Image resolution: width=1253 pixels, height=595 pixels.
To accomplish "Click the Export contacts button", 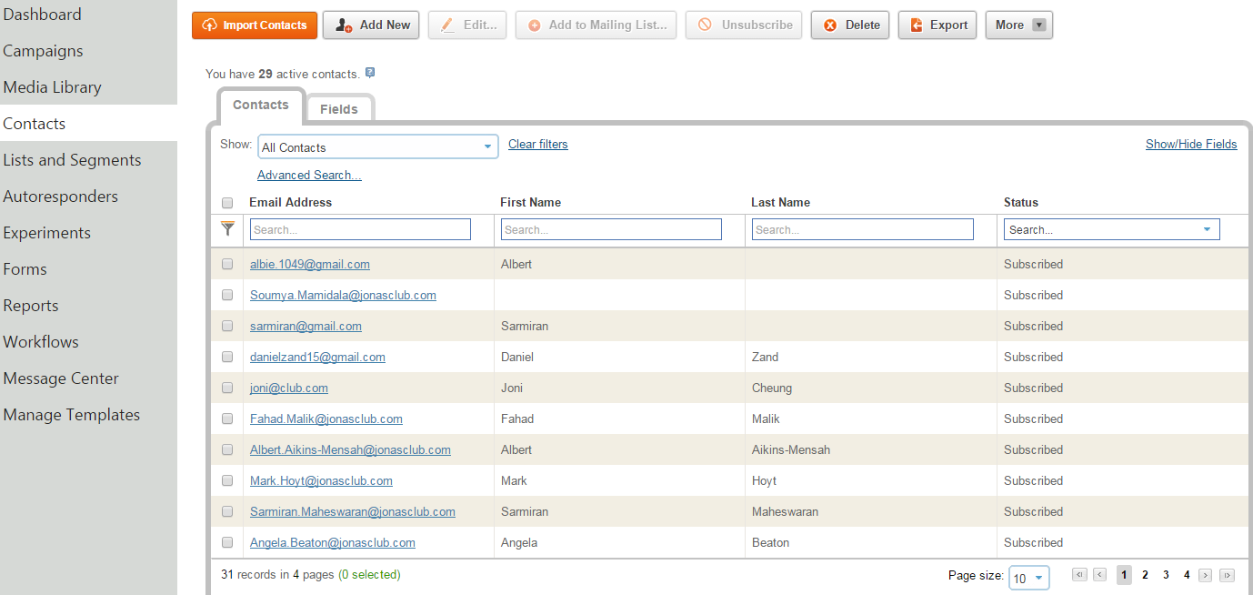I will 937,25.
